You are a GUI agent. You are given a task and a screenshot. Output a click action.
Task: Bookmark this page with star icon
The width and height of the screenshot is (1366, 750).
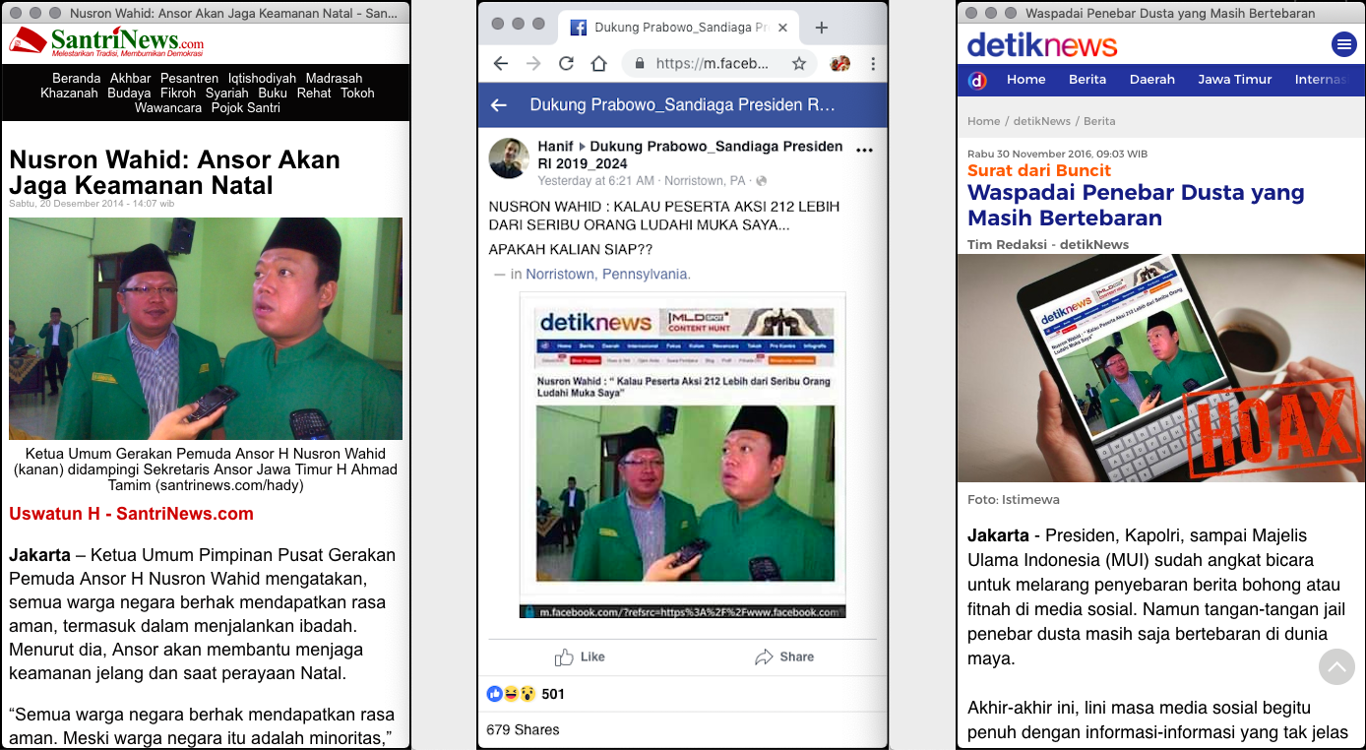coord(799,64)
